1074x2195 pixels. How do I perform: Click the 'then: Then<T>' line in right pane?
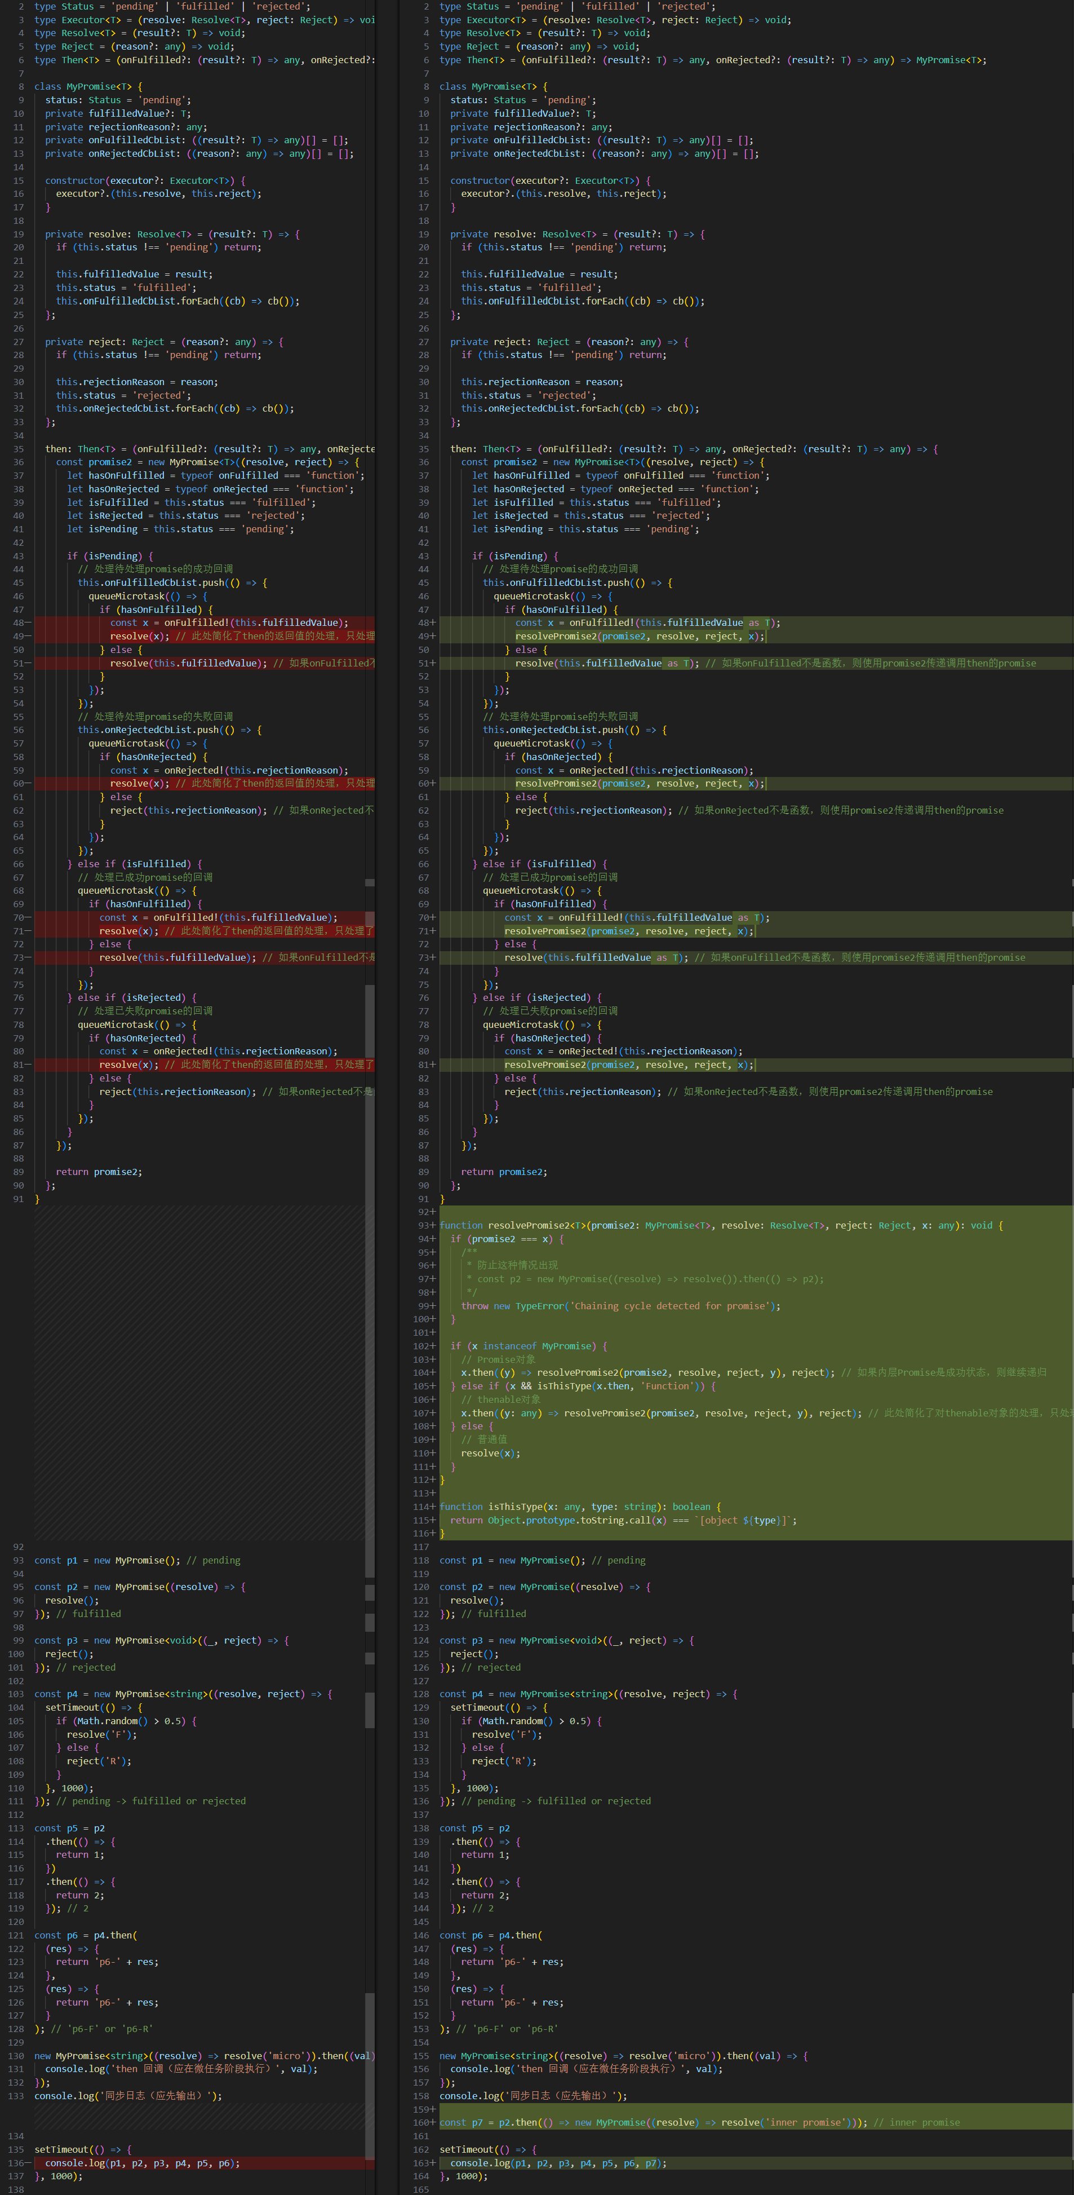point(694,448)
